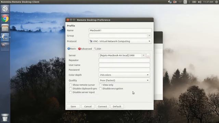219x123 pixels.
Task: Enable Disable clipboard sync option
Action: pyautogui.click(x=70, y=88)
